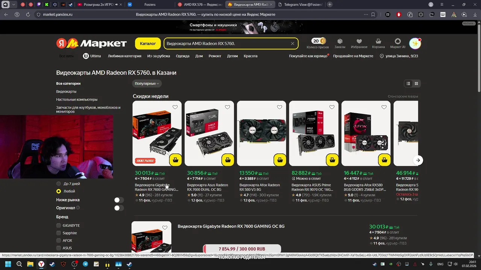Click the browser address bar URL

coord(58,15)
